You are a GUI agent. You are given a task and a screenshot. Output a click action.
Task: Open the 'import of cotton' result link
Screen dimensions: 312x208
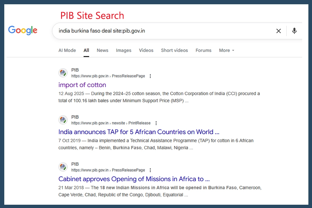(82, 85)
